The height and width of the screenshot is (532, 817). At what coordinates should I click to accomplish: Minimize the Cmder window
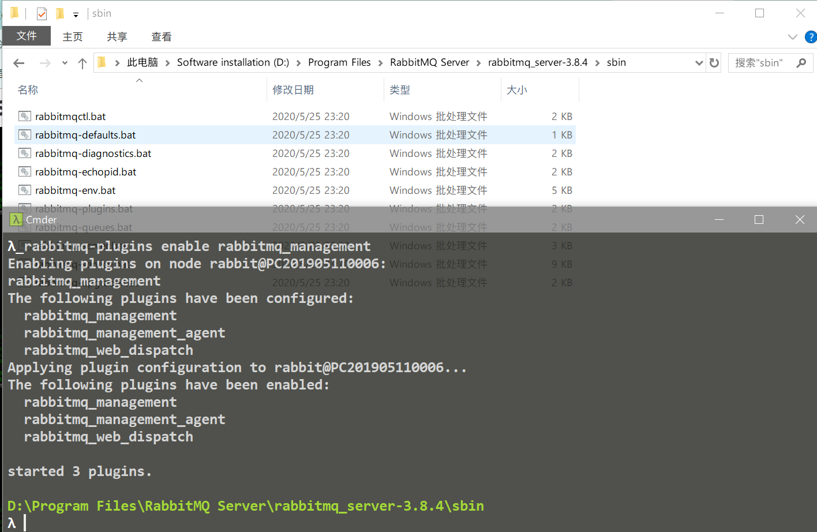tap(719, 219)
